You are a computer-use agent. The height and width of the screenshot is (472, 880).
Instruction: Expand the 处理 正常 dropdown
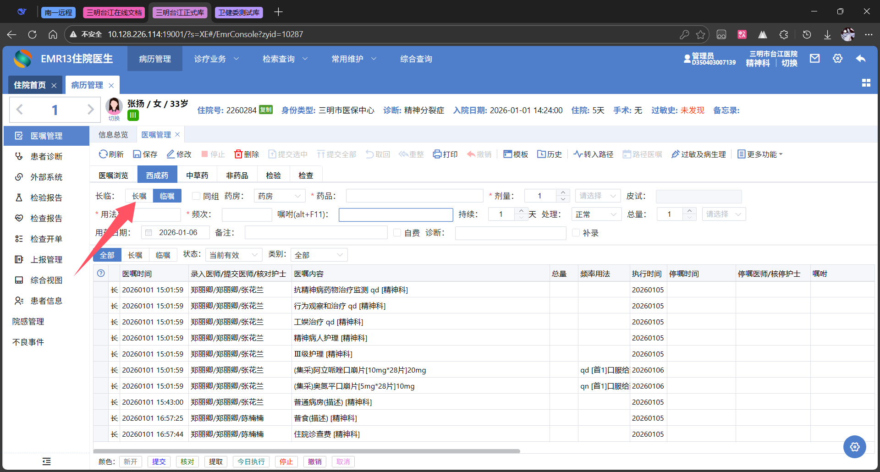point(596,214)
